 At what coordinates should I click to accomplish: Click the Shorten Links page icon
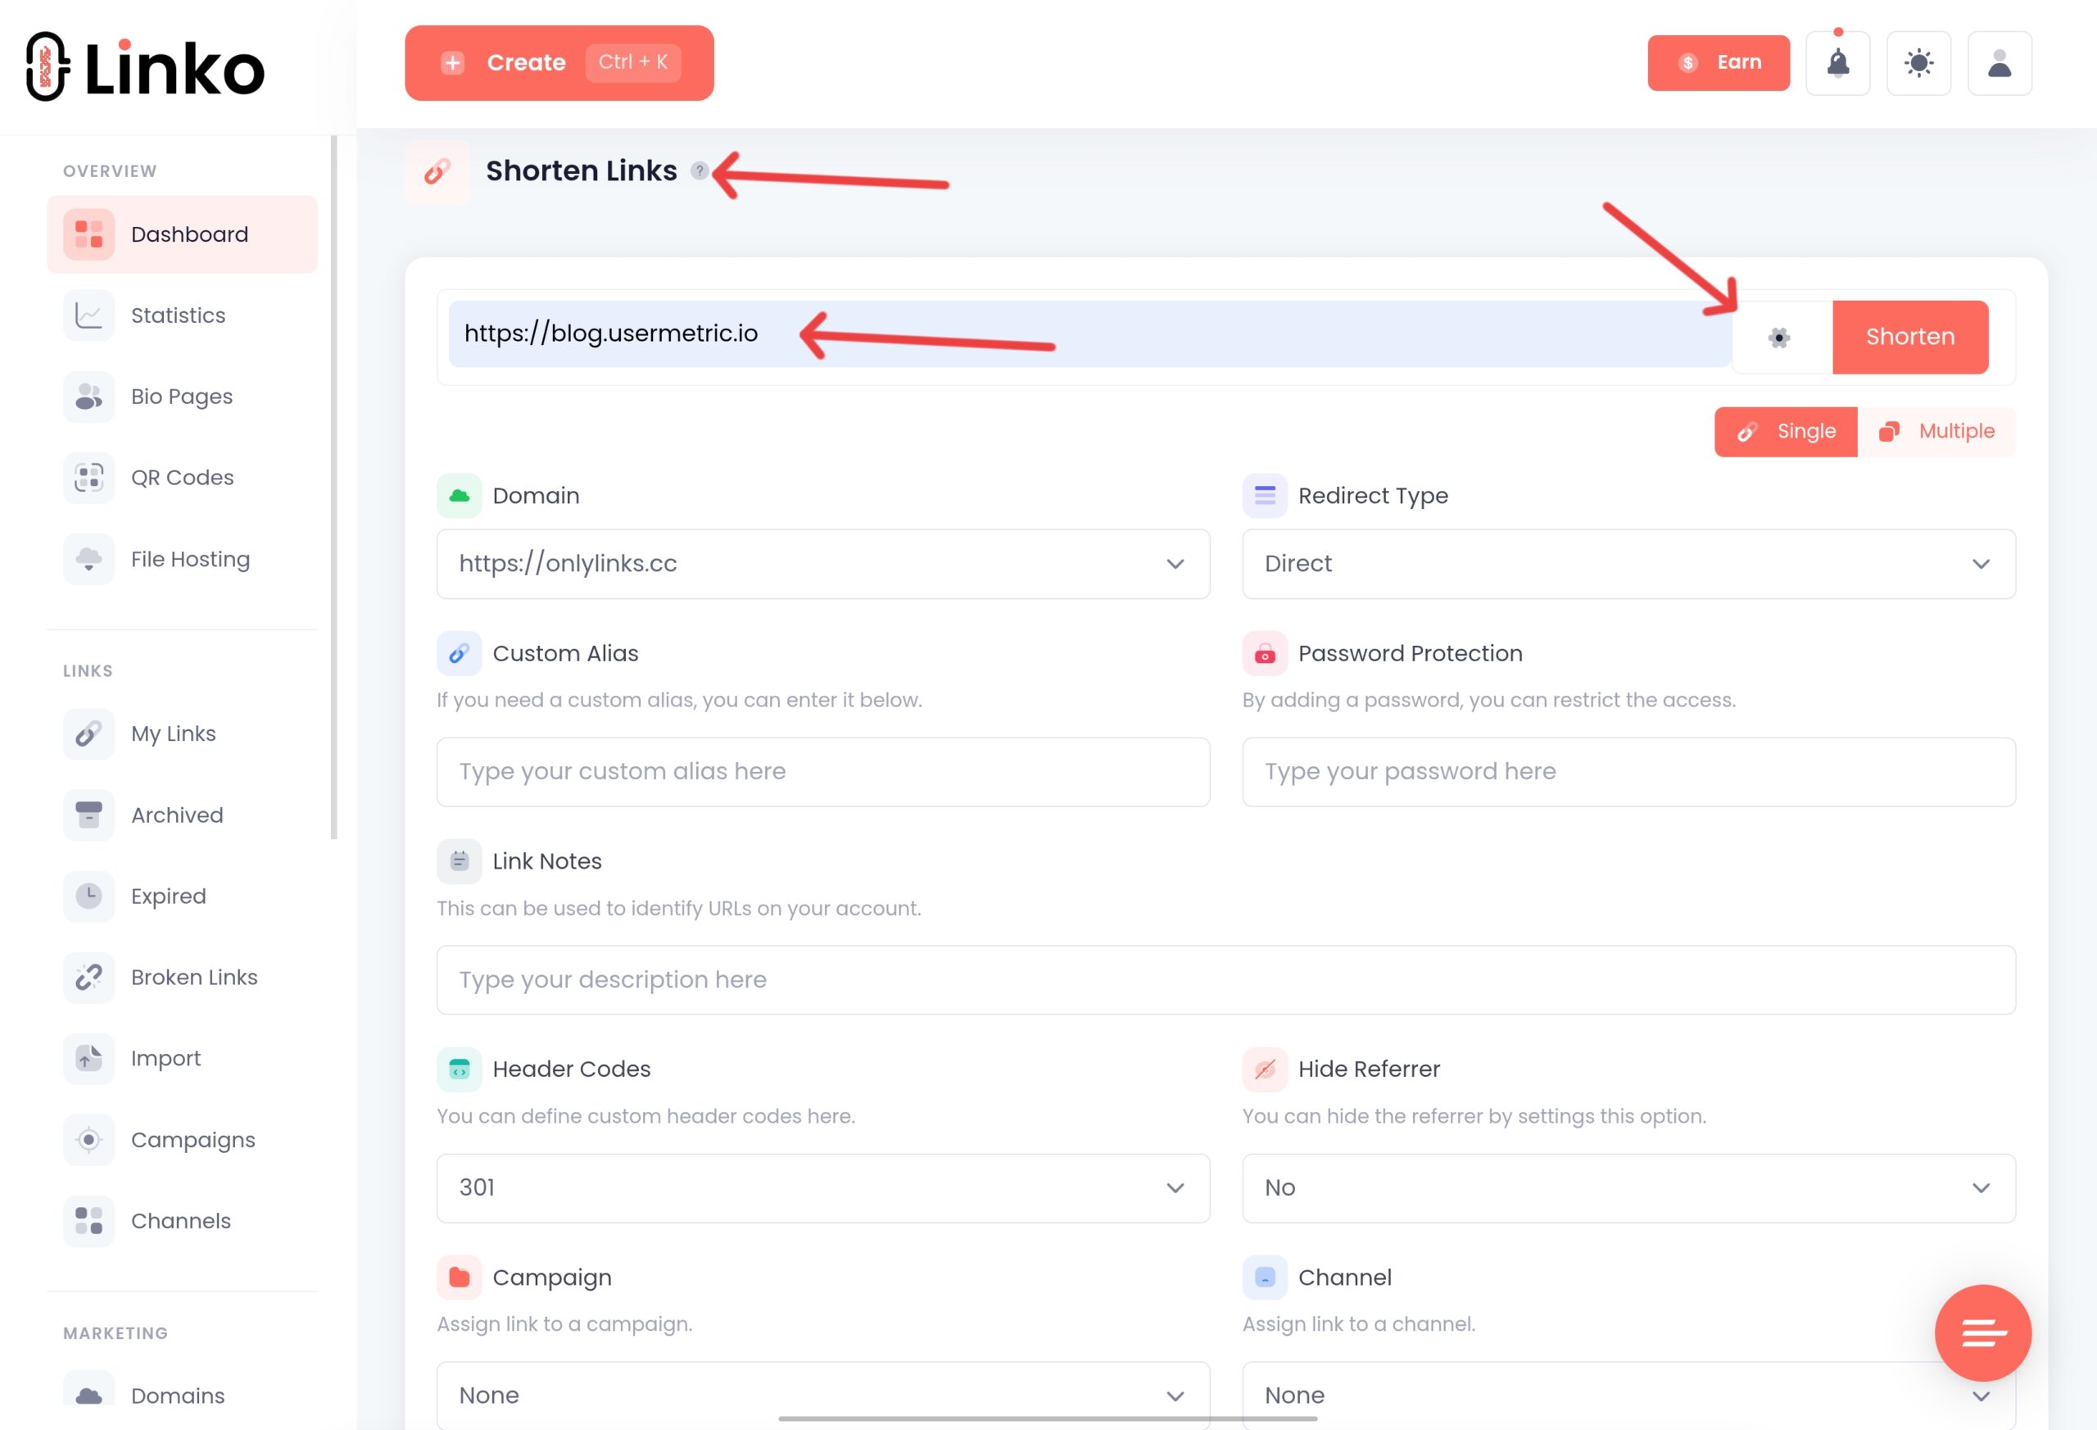coord(437,171)
